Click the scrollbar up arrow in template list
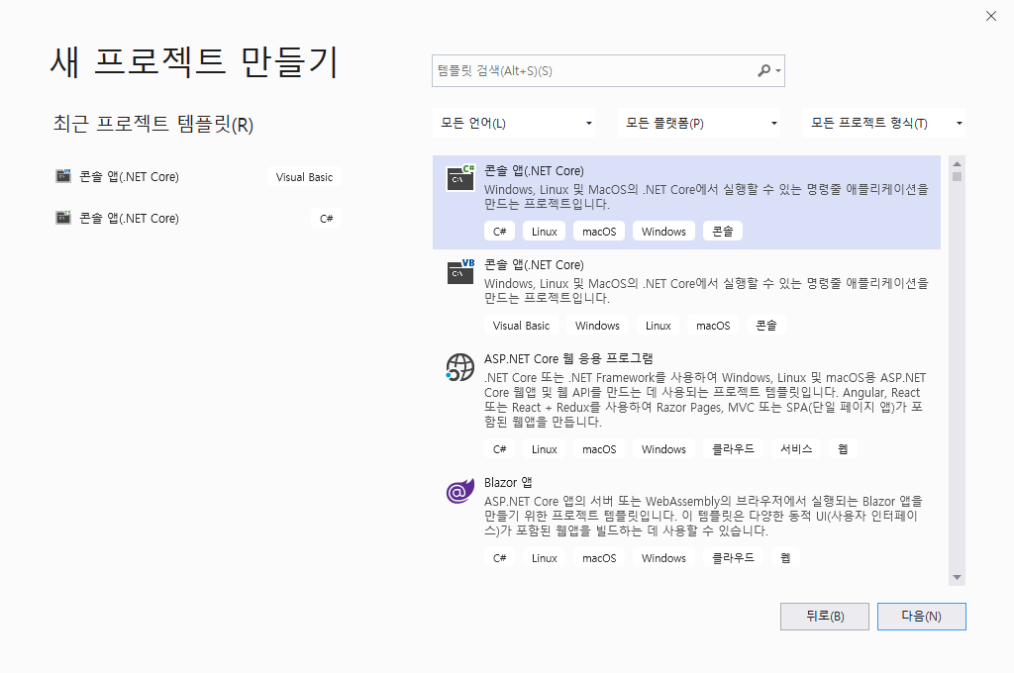The height and width of the screenshot is (673, 1014). tap(958, 163)
